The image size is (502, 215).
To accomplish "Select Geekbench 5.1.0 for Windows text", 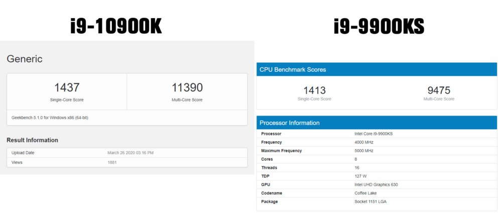I will (x=50, y=118).
